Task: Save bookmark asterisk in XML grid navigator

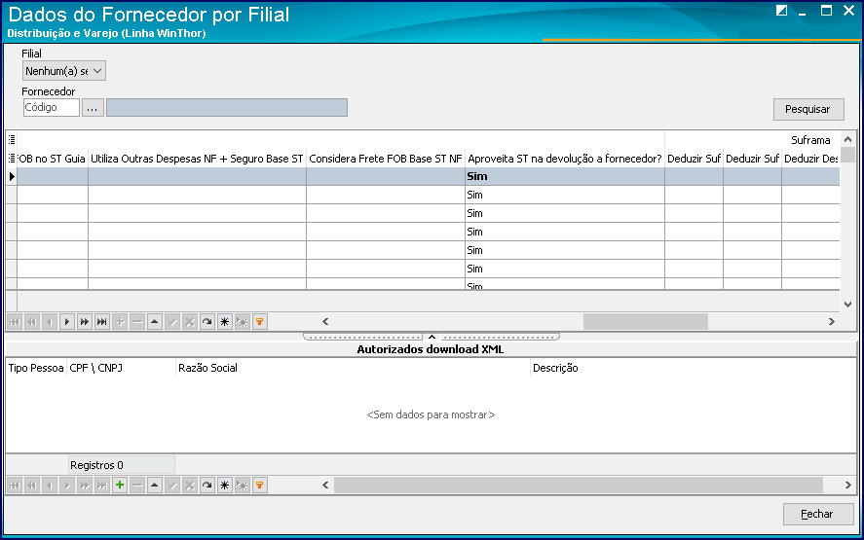Action: click(225, 486)
